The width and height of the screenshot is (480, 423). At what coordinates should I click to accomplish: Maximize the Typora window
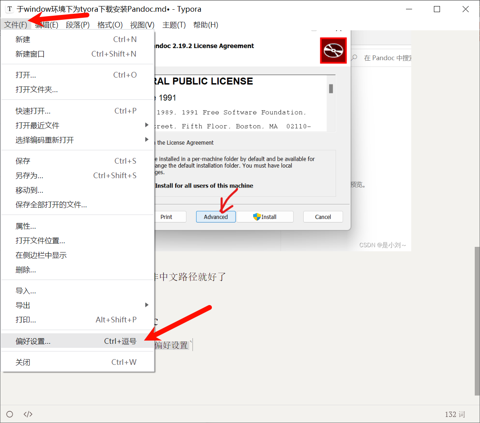click(x=437, y=9)
